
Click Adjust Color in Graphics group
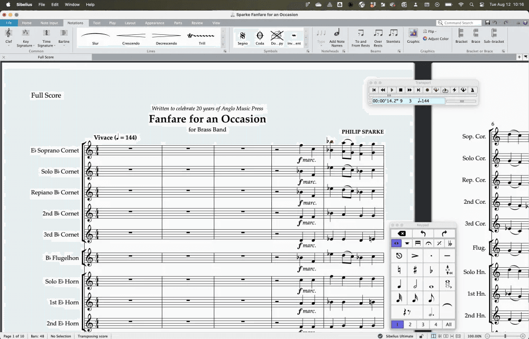point(436,39)
